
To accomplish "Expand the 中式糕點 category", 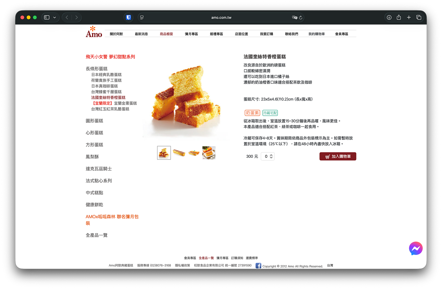I will pyautogui.click(x=94, y=193).
